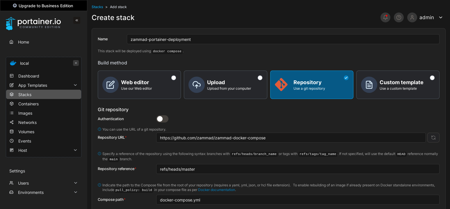Click the Custom template document icon
The image size is (450, 209).
point(369,85)
